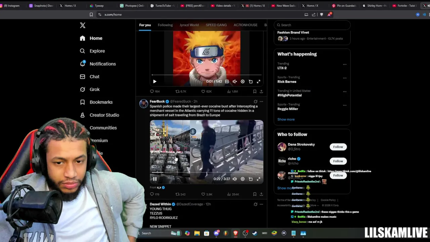Click the X search field

pyautogui.click(x=312, y=25)
